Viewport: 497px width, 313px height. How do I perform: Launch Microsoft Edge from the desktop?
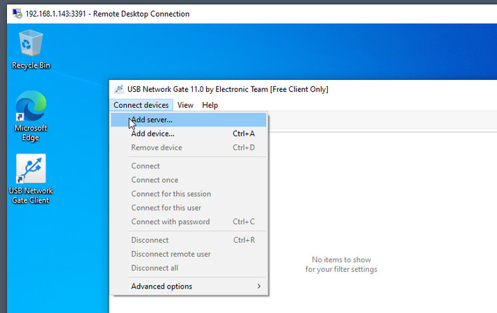[31, 116]
